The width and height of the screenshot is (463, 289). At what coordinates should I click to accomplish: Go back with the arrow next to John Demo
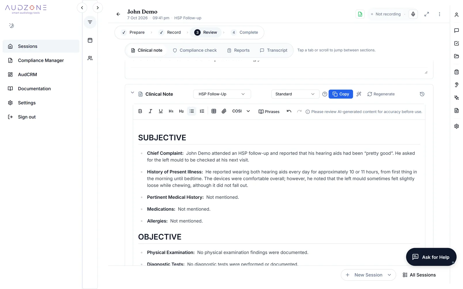[118, 14]
